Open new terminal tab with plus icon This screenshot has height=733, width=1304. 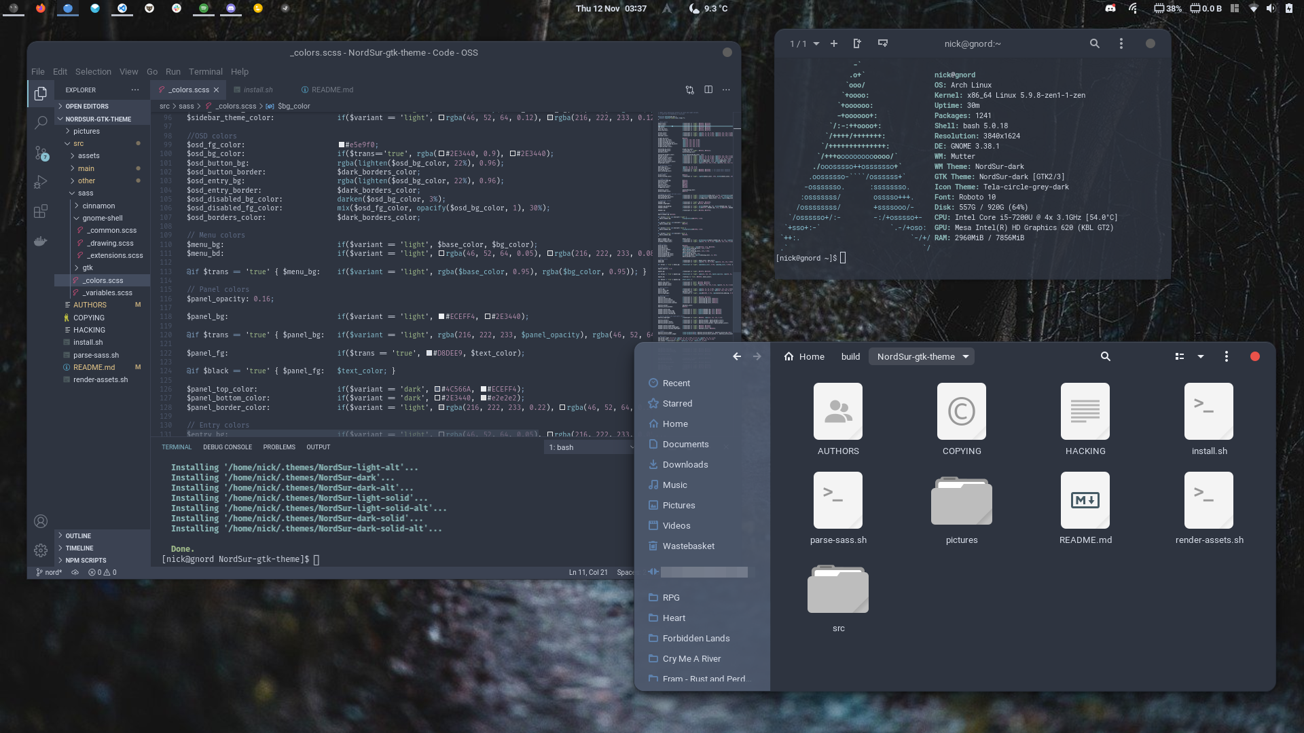(834, 43)
